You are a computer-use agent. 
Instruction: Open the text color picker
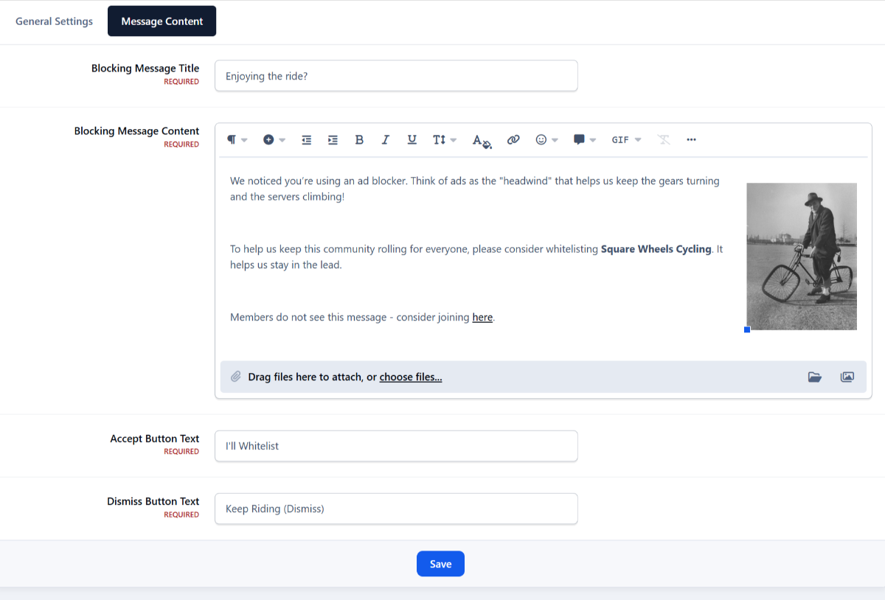(482, 141)
